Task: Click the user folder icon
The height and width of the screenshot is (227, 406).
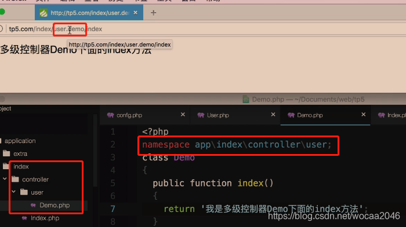Action: point(24,192)
